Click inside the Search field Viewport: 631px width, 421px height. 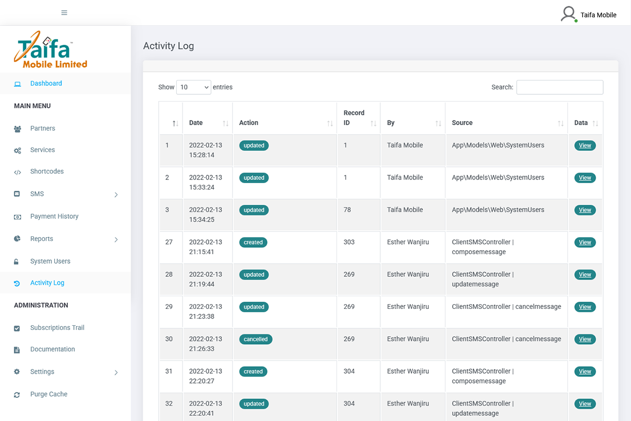[x=559, y=87]
